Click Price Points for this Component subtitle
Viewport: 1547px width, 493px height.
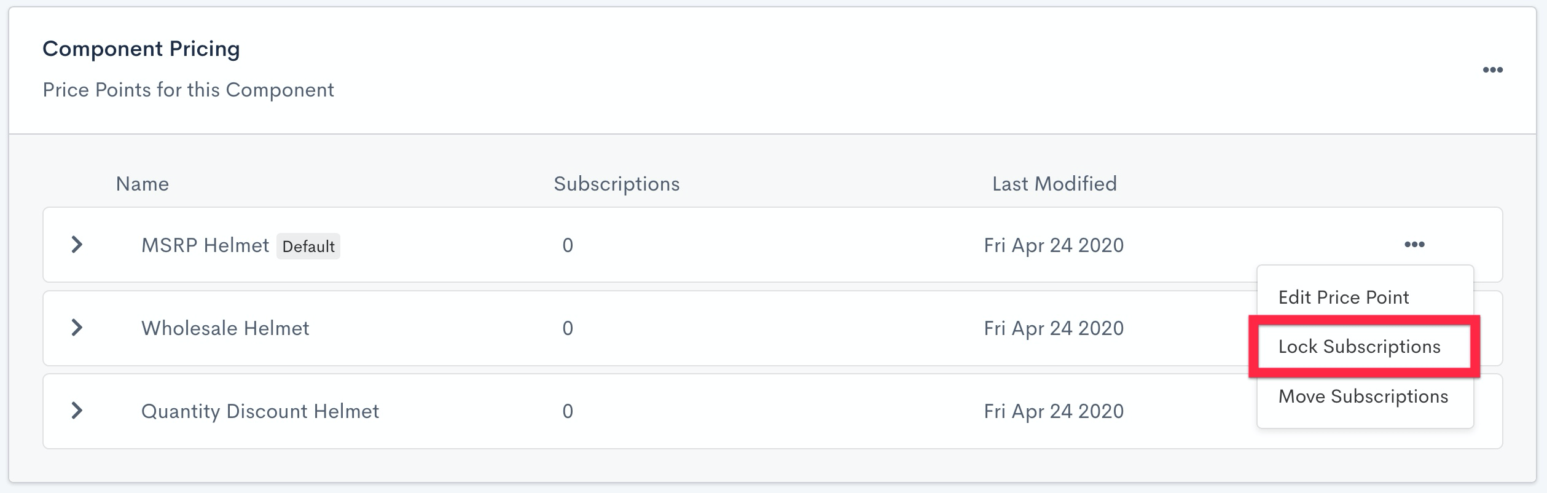coord(188,90)
